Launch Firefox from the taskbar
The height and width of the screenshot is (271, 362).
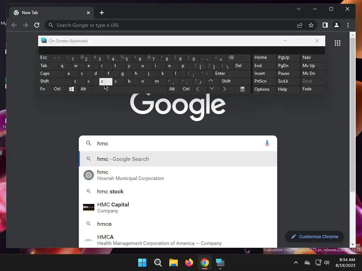coord(189,263)
